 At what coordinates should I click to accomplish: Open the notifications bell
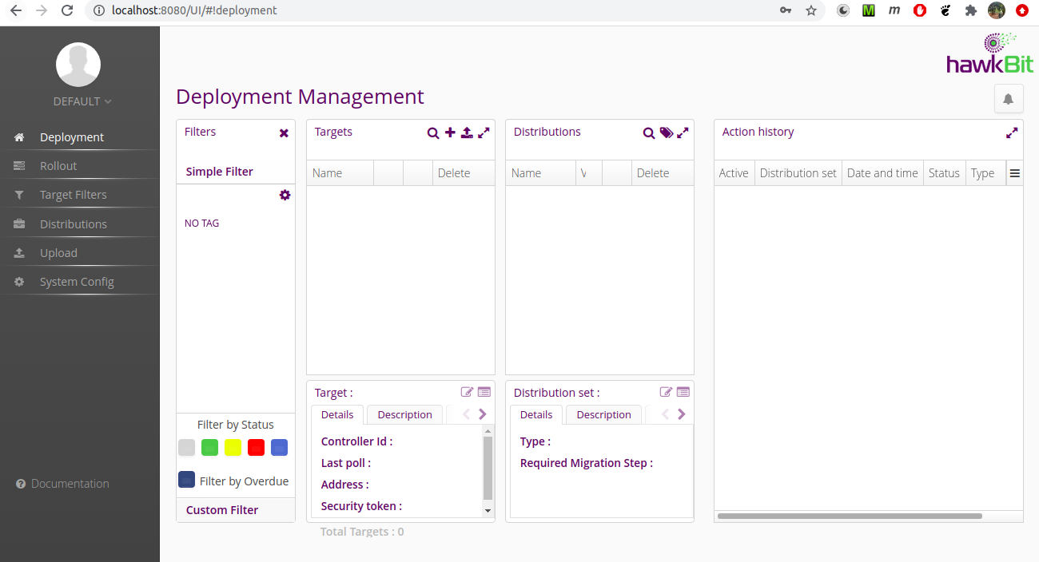(x=1009, y=99)
